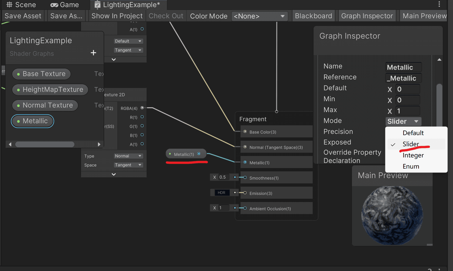Image resolution: width=453 pixels, height=271 pixels.
Task: Click the RGBA(4) output port
Action: [x=142, y=108]
